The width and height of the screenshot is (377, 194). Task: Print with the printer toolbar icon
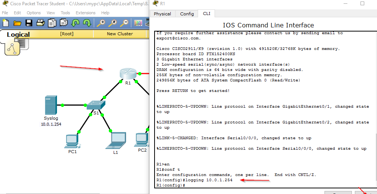[x=41, y=23]
